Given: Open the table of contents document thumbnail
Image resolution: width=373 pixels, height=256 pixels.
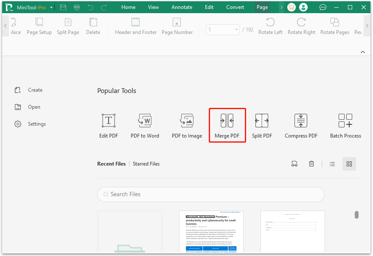Looking at the screenshot, I should tap(293, 231).
